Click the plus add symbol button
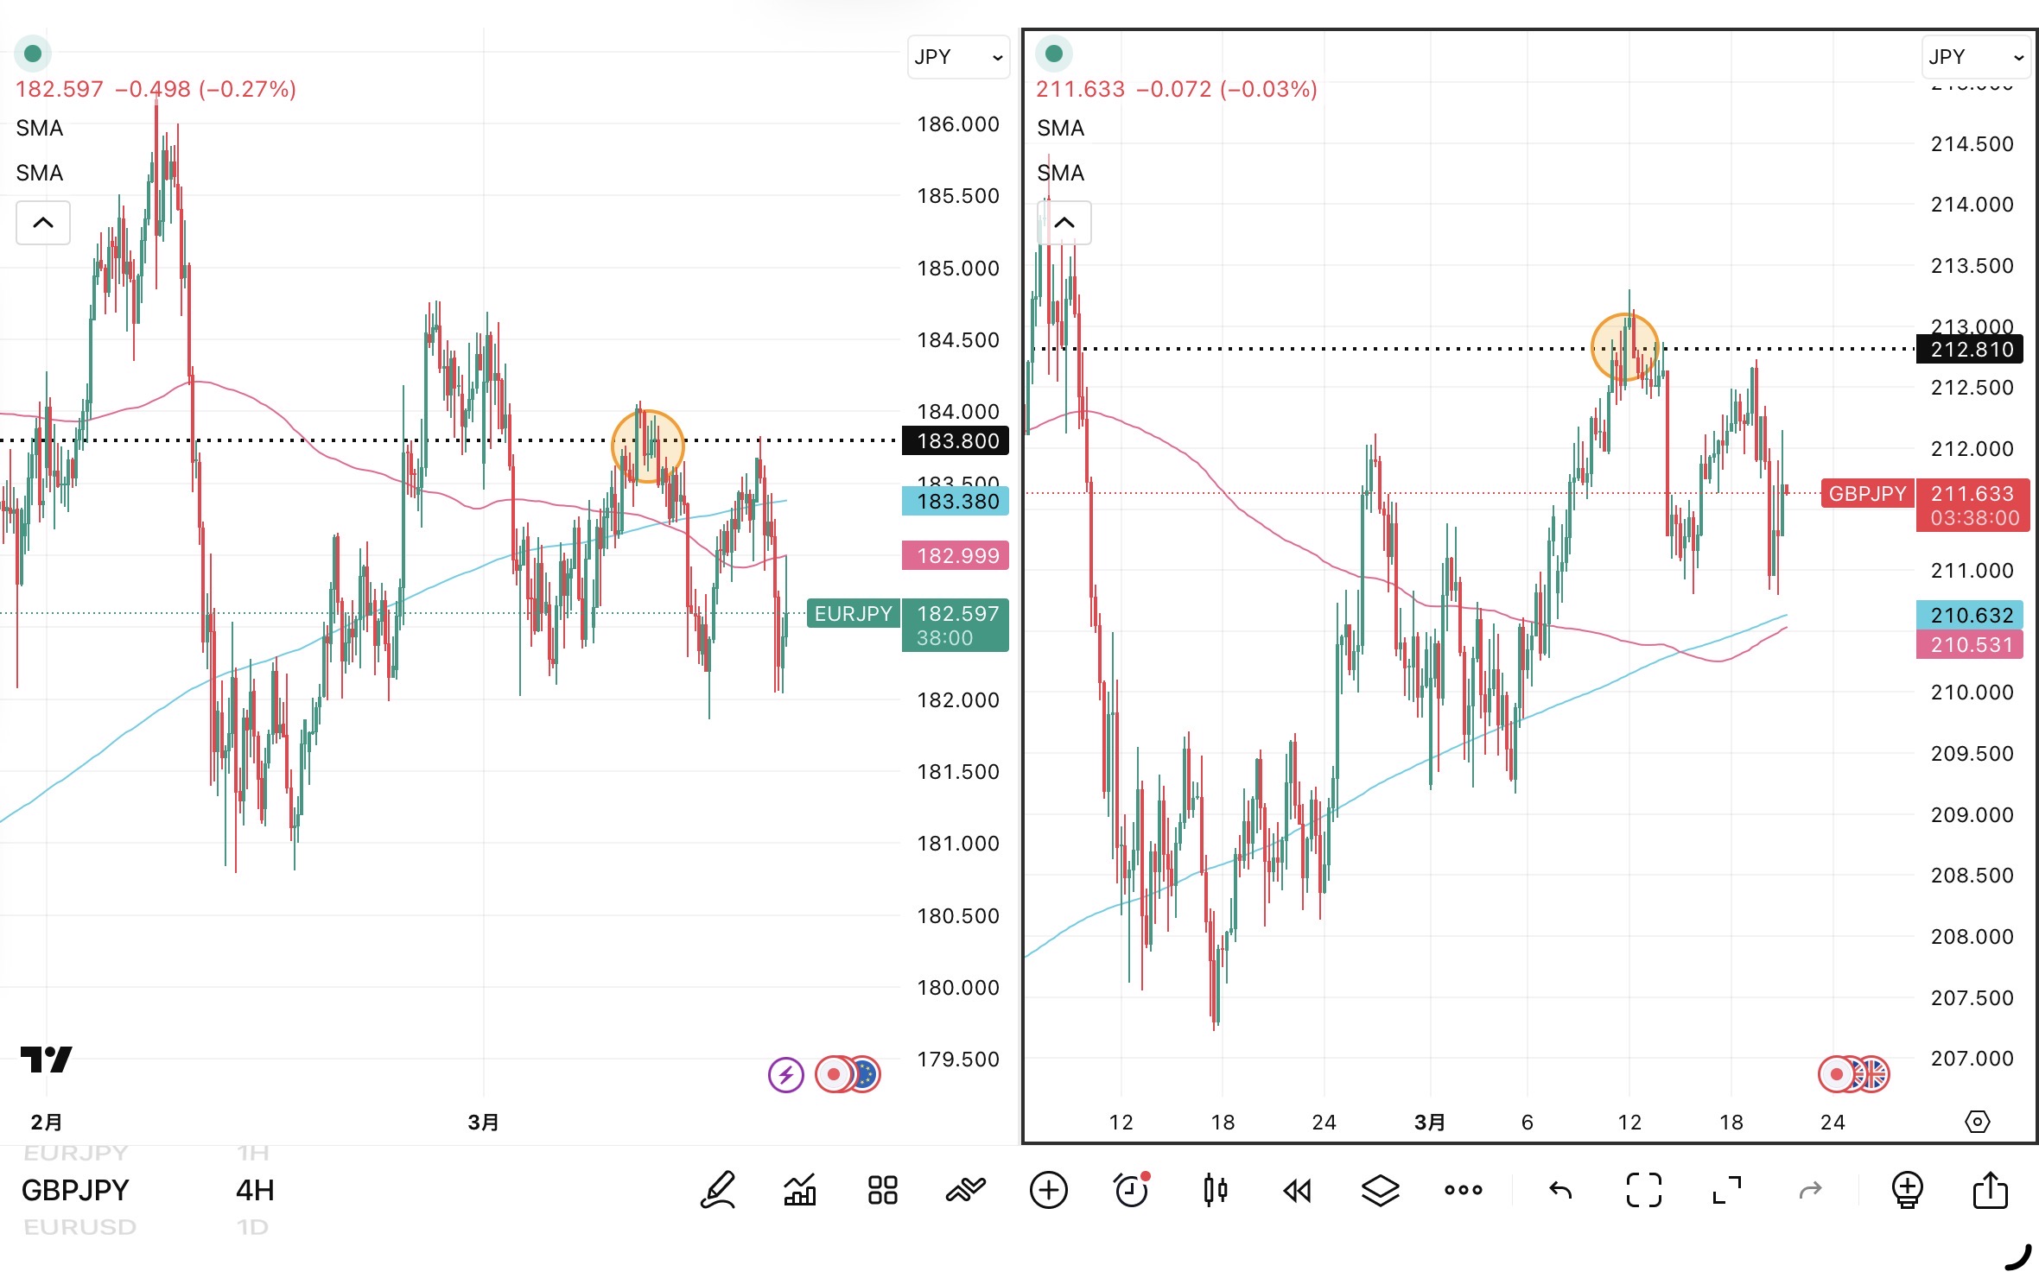Screen dimensions: 2039x1278 (x=1048, y=1191)
